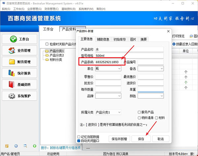Click the 产品分类2 folder icon in tree

pos(47,55)
